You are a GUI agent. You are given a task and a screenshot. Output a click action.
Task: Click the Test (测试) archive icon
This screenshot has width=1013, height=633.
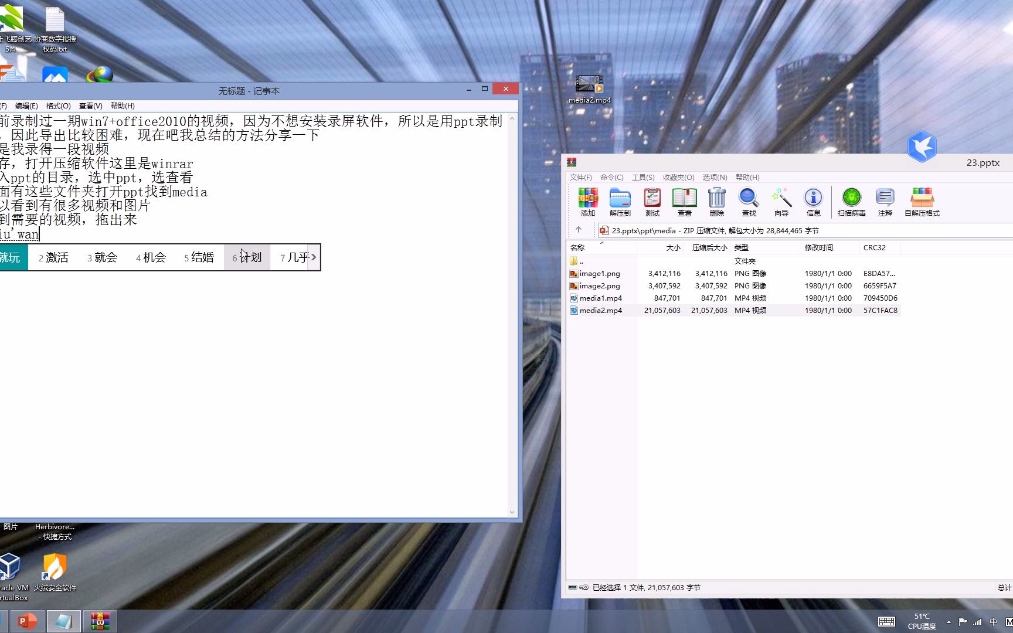[x=652, y=202]
